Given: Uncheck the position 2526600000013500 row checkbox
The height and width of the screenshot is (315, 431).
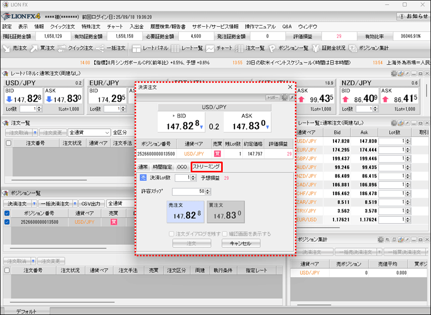Looking at the screenshot, I should coord(8,222).
